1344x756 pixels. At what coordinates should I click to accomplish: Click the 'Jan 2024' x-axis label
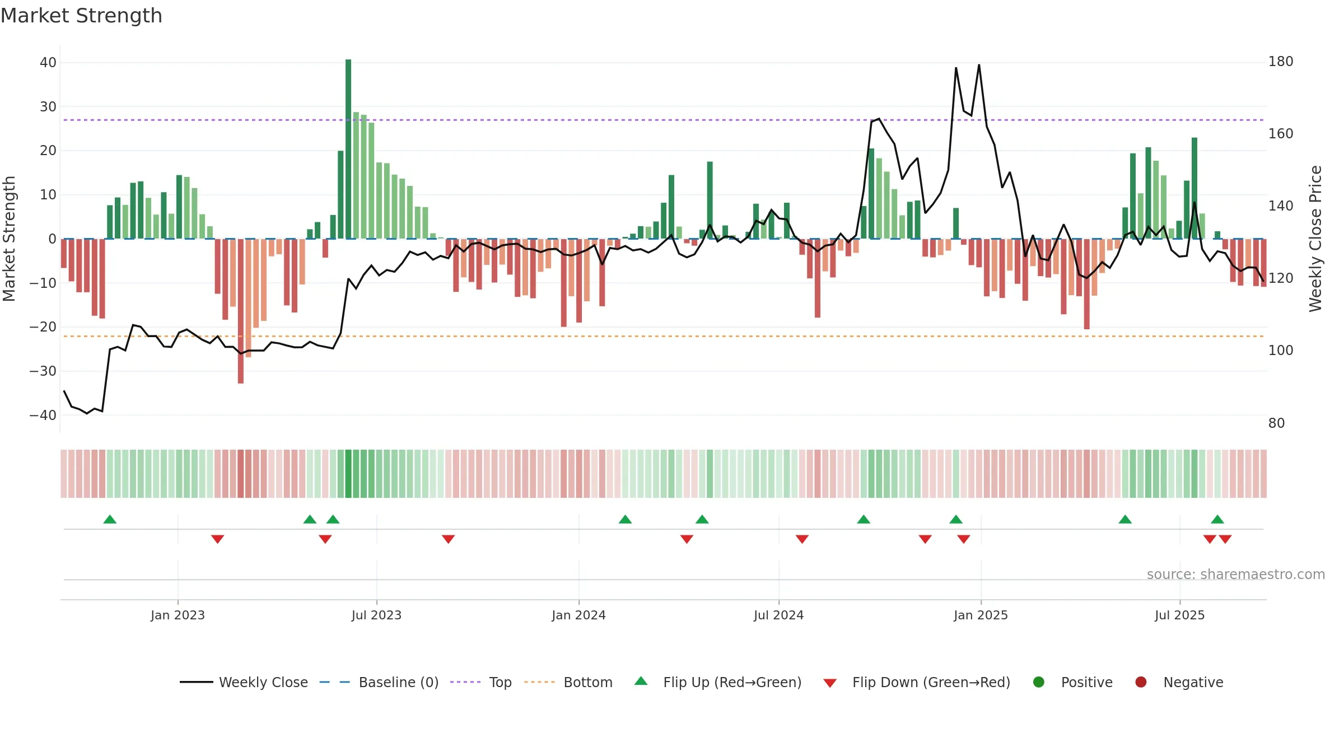click(578, 615)
